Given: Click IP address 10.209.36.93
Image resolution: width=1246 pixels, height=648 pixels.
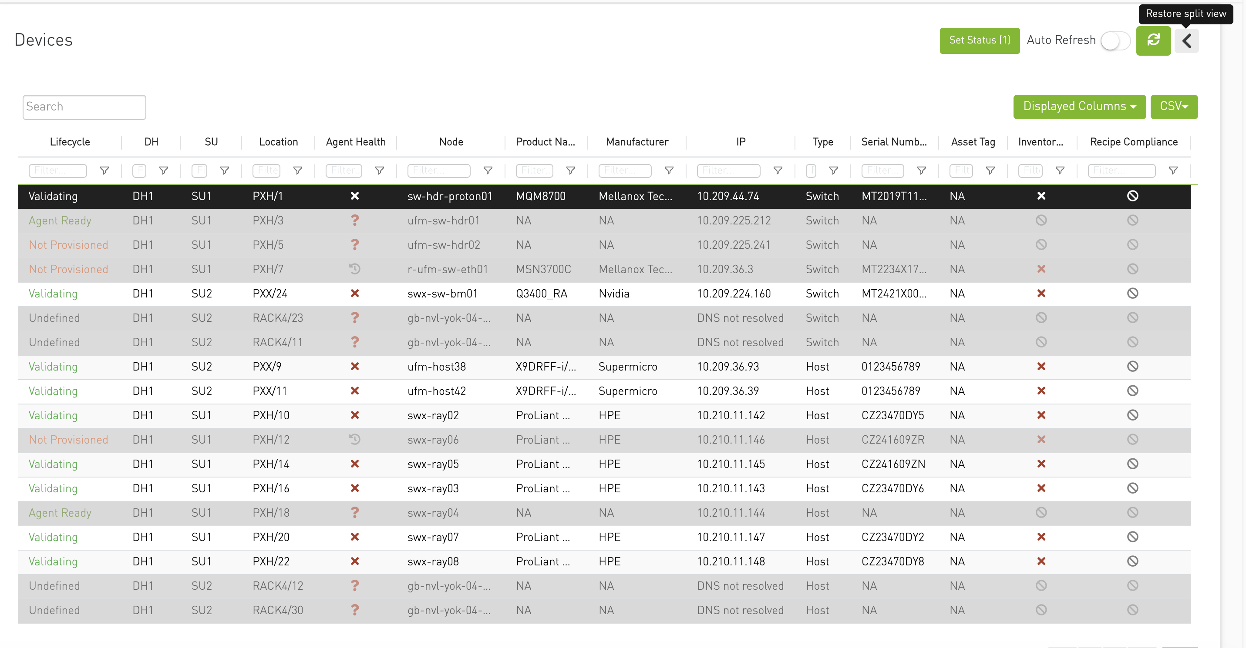Looking at the screenshot, I should [x=728, y=366].
